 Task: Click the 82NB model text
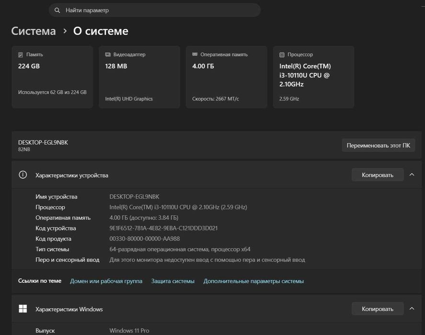pyautogui.click(x=24, y=149)
